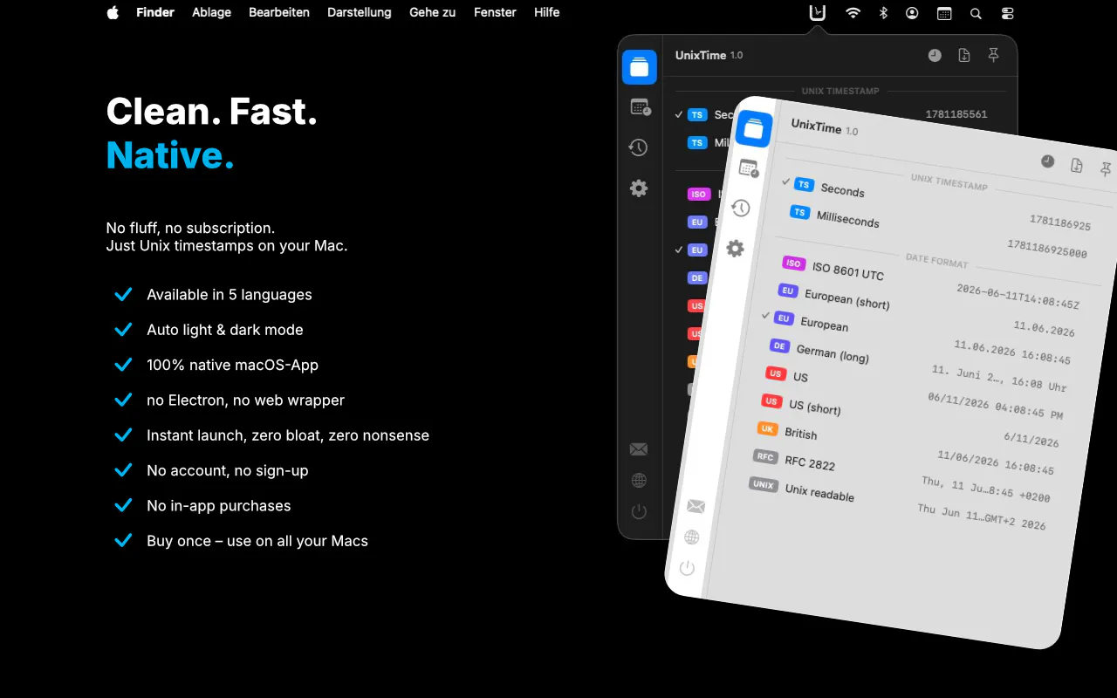This screenshot has width=1117, height=698.
Task: Click clock icon in light window header
Action: [1048, 161]
